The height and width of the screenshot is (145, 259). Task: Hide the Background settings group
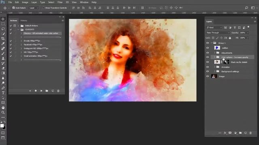coord(208,71)
